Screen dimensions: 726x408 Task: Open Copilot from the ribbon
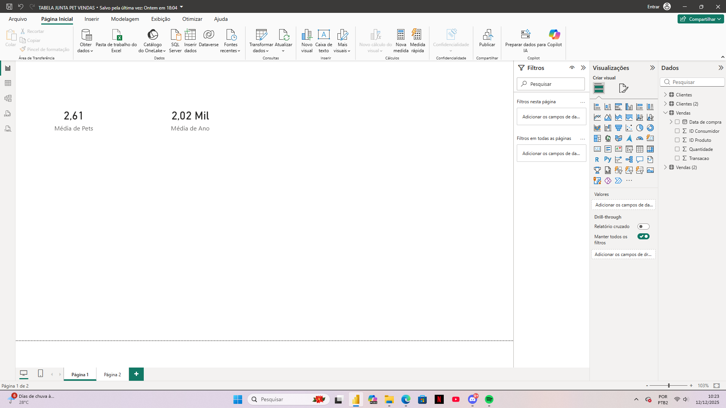pyautogui.click(x=554, y=38)
